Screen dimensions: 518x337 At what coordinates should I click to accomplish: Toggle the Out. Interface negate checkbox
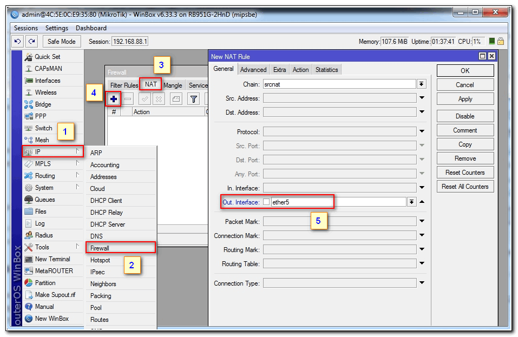coord(266,202)
